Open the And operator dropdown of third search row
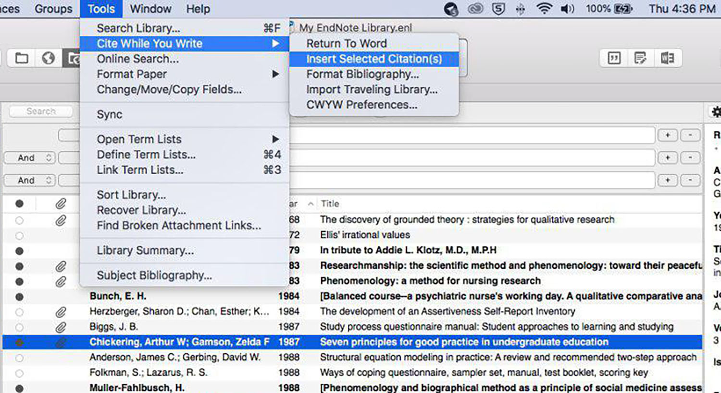 coord(30,180)
